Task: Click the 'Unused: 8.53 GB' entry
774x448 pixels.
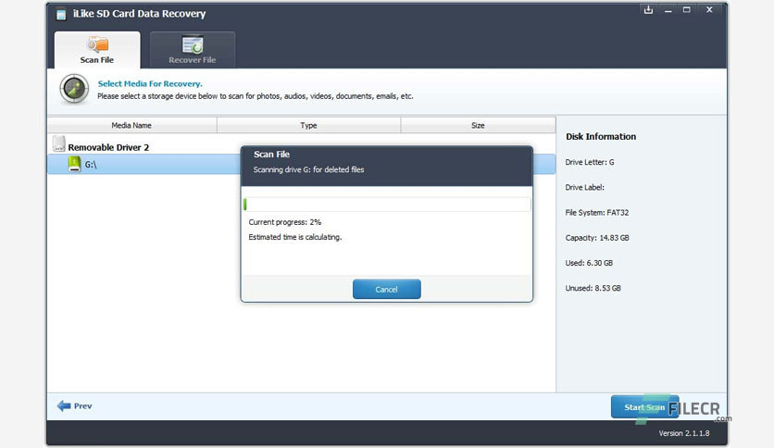Action: (x=593, y=288)
